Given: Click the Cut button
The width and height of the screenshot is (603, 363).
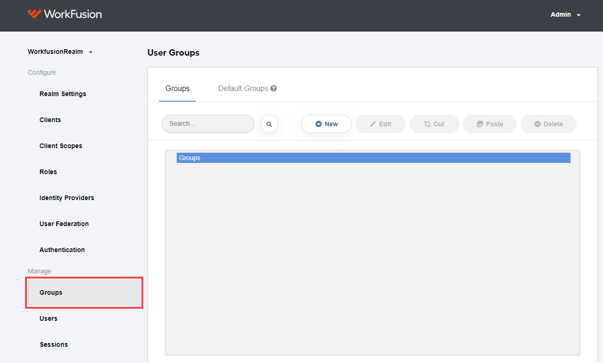Looking at the screenshot, I should point(434,124).
